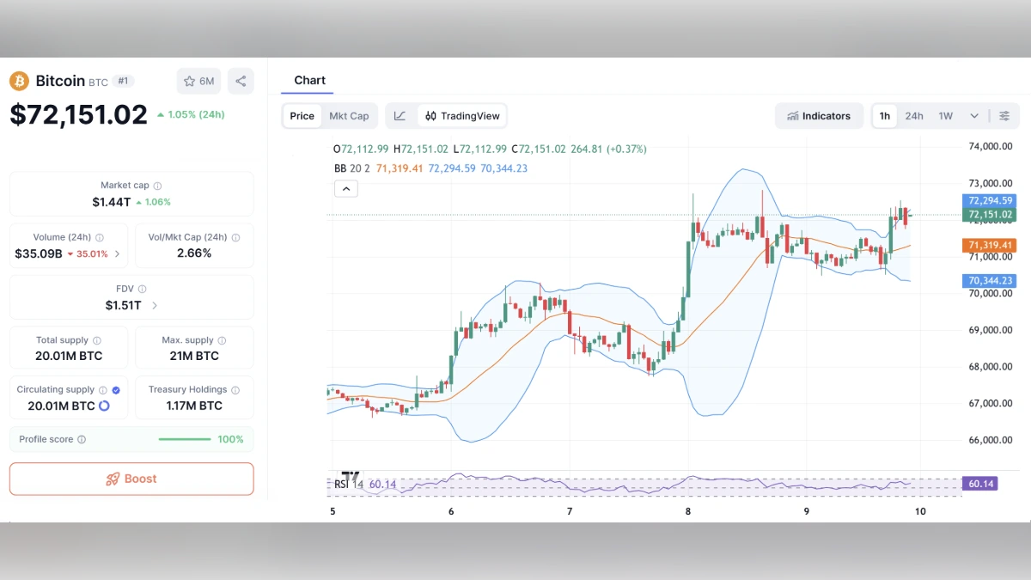Viewport: 1031px width, 580px height.
Task: Switch price display to Mkt Cap
Action: (349, 115)
